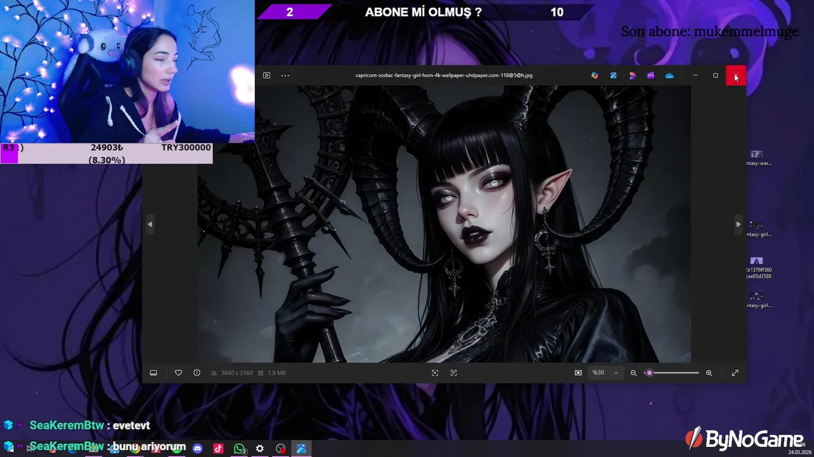Click the zoom in magnifier
The width and height of the screenshot is (814, 457).
click(709, 373)
